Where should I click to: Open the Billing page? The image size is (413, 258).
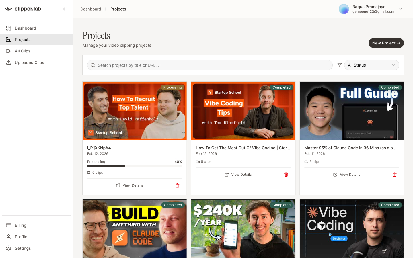tap(21, 225)
